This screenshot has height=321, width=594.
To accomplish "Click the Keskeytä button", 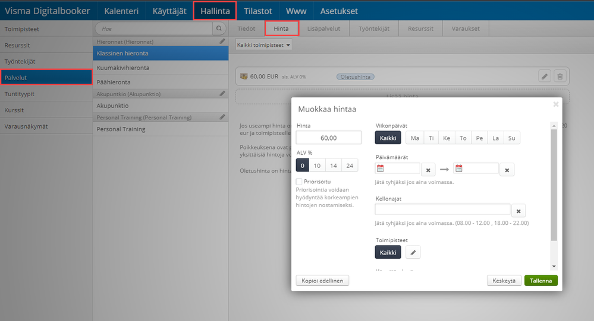I will tap(504, 281).
